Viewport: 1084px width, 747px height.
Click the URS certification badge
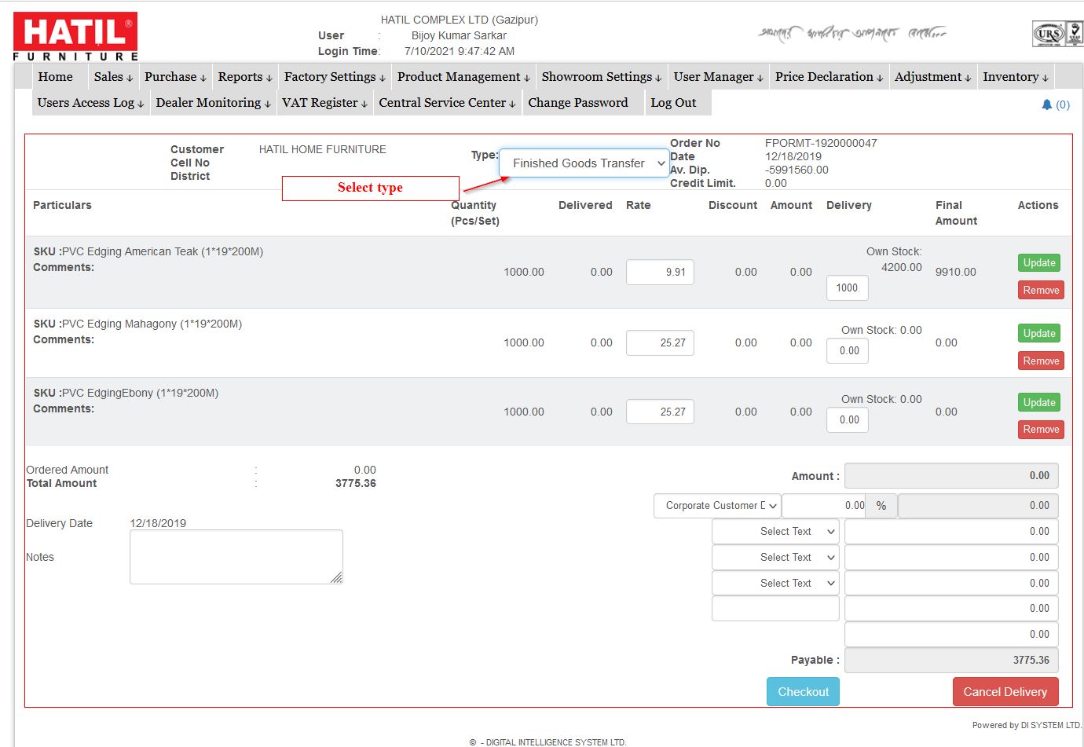pos(1057,34)
